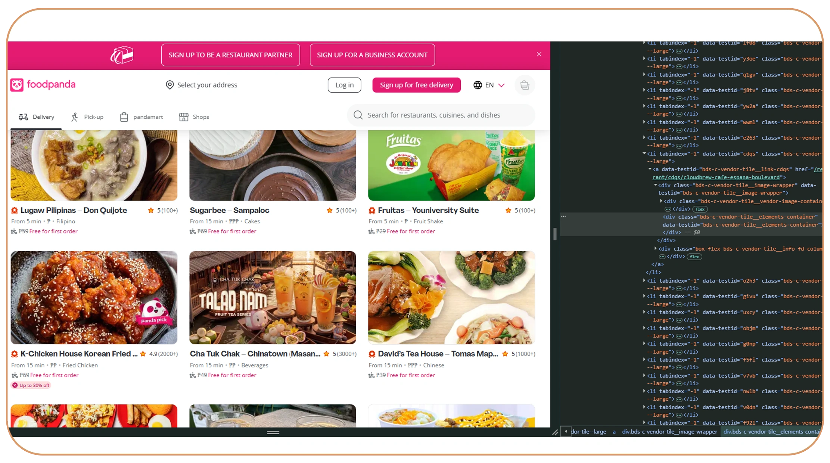
Task: Click the David's Tea House food image
Action: click(x=451, y=298)
